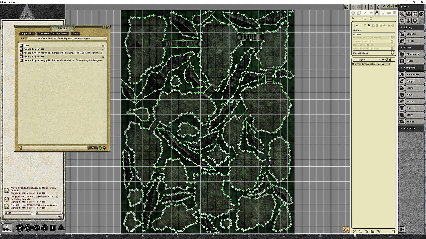Open the FX effects toolbar tab

[371, 13]
